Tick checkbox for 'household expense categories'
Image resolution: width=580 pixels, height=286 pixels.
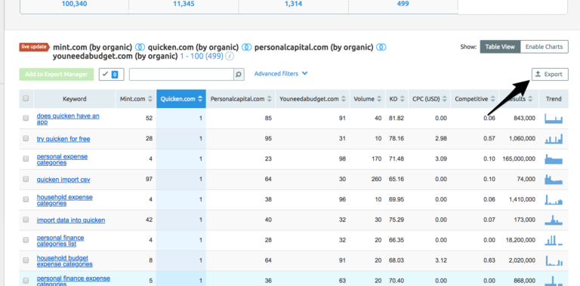click(x=26, y=199)
